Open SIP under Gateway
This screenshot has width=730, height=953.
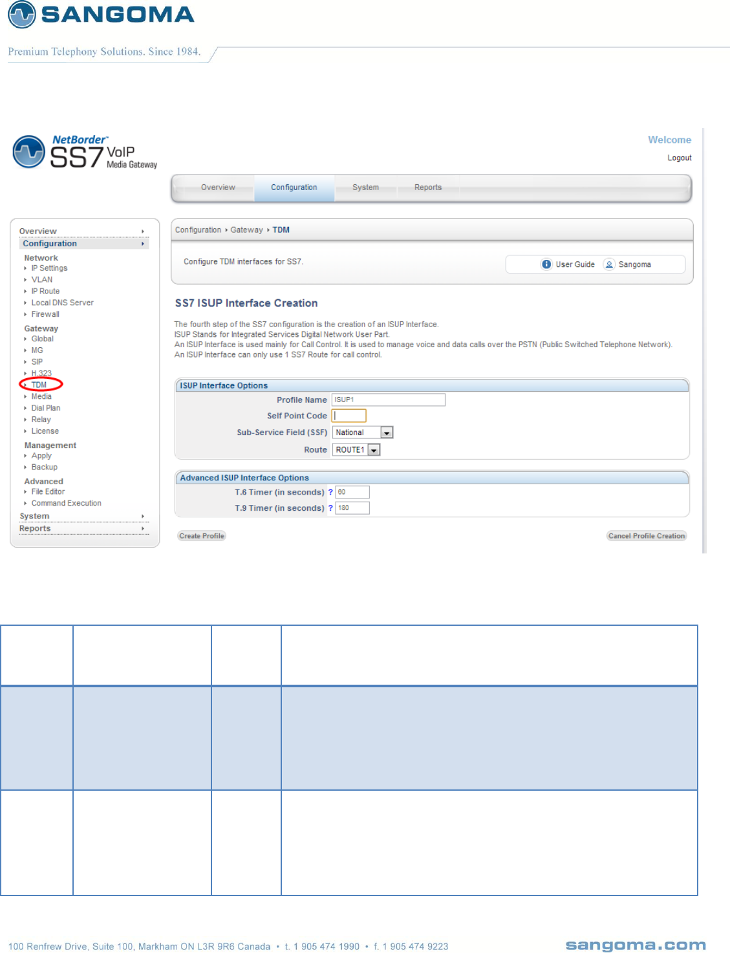pyautogui.click(x=37, y=362)
